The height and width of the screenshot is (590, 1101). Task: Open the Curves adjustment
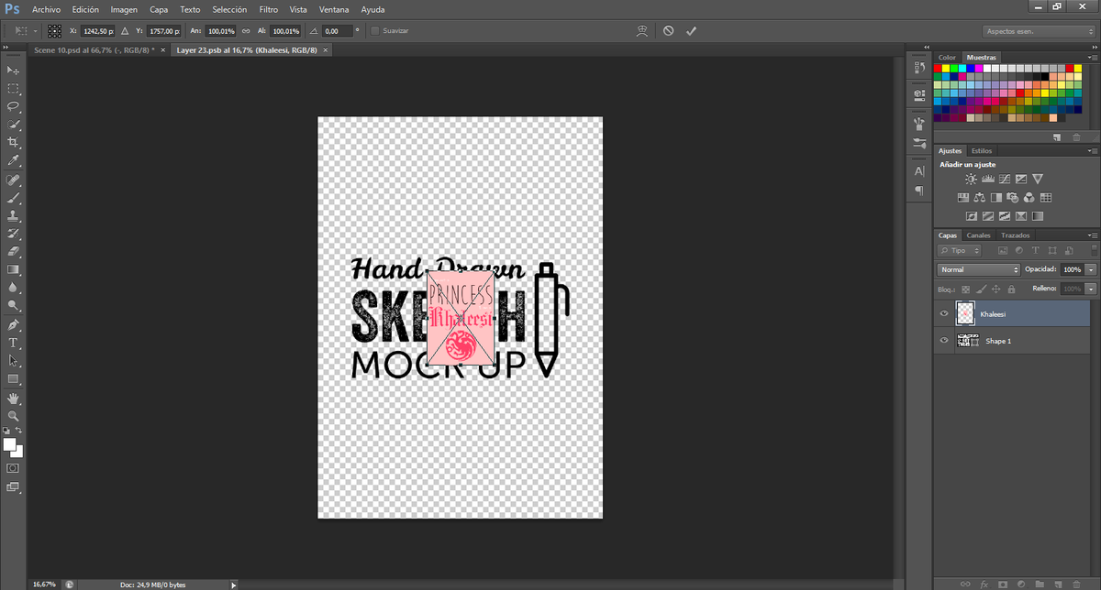[x=1004, y=179]
